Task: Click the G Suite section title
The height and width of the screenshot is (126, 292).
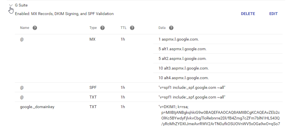Action: click(x=21, y=5)
